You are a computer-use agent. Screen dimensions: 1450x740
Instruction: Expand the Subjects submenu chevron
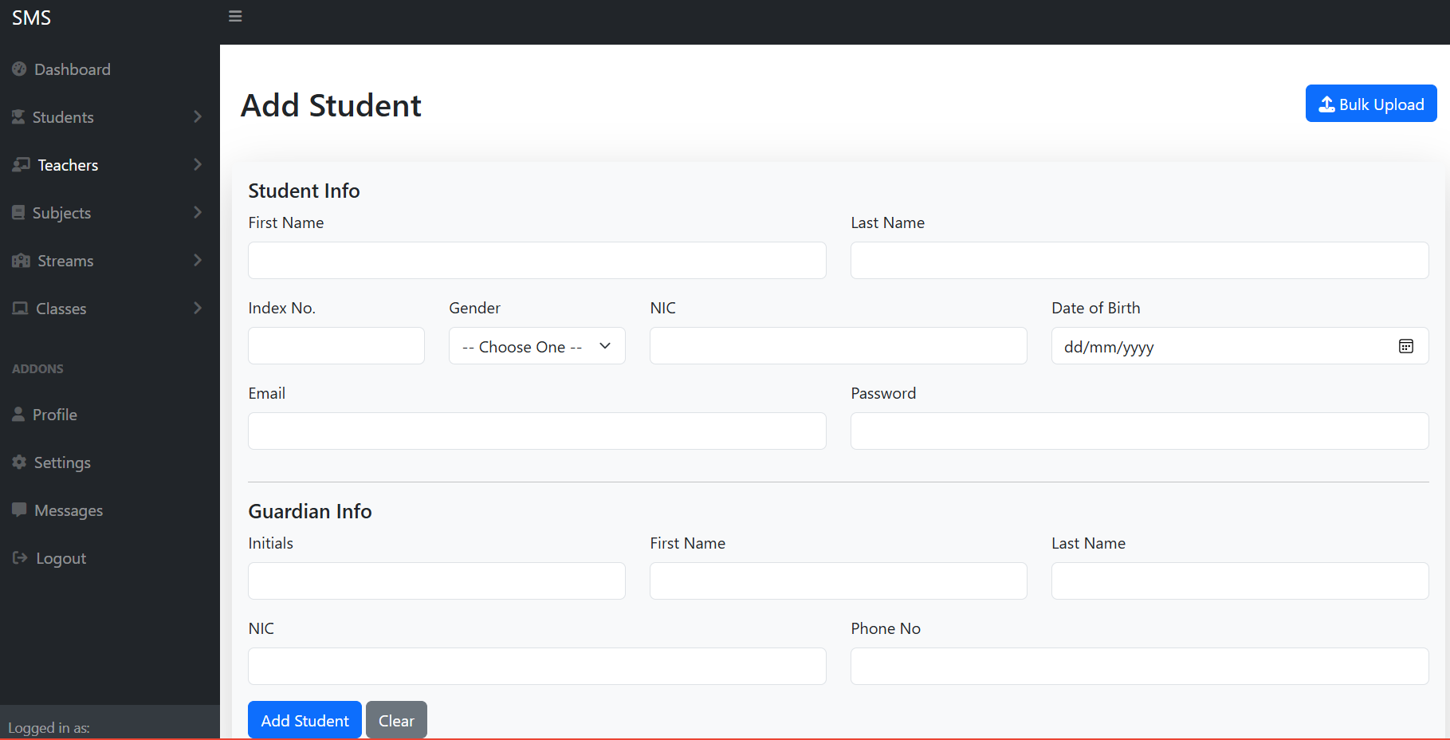[198, 212]
